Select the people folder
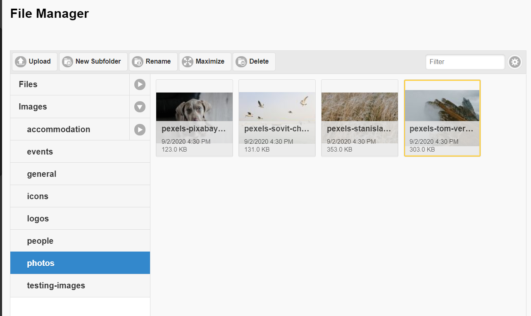The width and height of the screenshot is (531, 316). pos(40,241)
